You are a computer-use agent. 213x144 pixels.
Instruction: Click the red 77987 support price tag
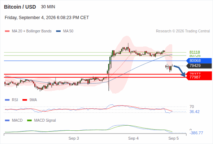coord(199,77)
